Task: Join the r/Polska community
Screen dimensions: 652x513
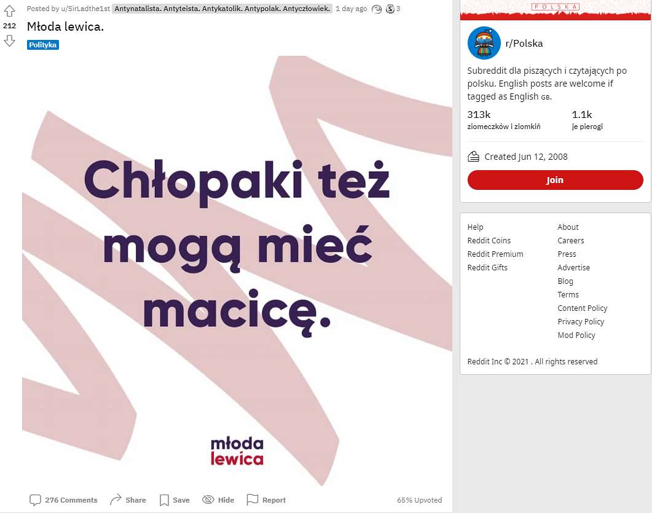Action: tap(555, 180)
